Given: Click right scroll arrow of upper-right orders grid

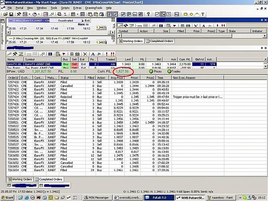Looking at the screenshot, I should click(x=265, y=36).
